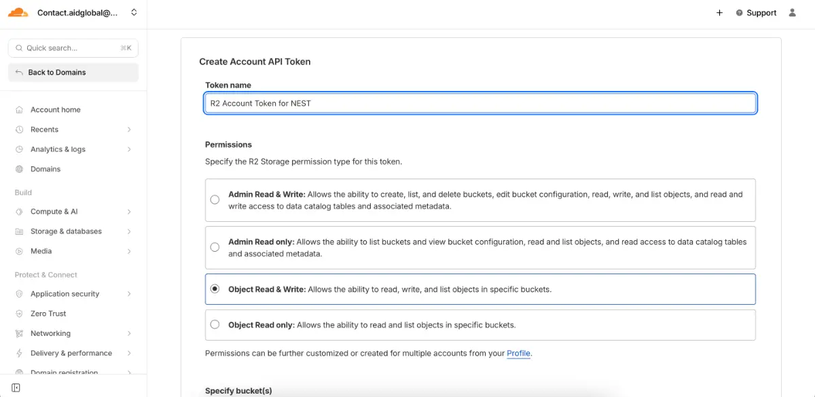Open Application security menu item

(x=65, y=294)
